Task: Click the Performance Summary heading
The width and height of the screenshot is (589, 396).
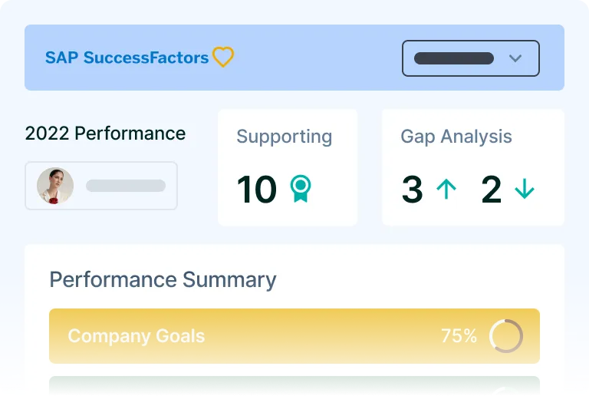Action: [x=163, y=279]
